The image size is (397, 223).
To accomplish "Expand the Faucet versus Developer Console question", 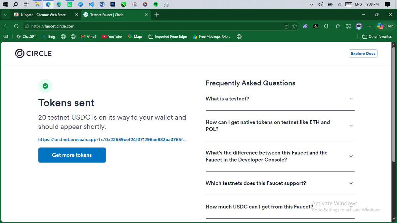I will pyautogui.click(x=280, y=156).
